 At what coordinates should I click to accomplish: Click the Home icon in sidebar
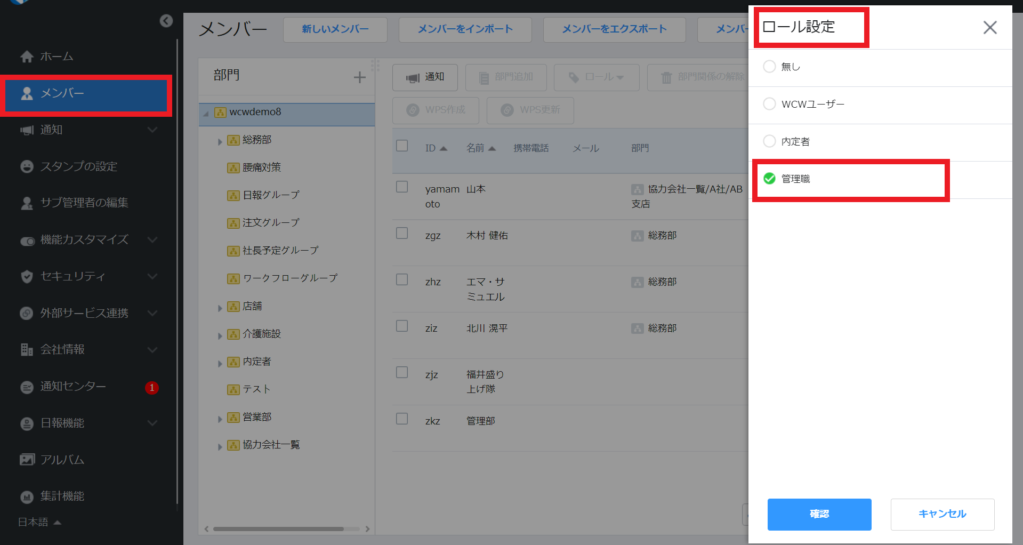tap(27, 57)
